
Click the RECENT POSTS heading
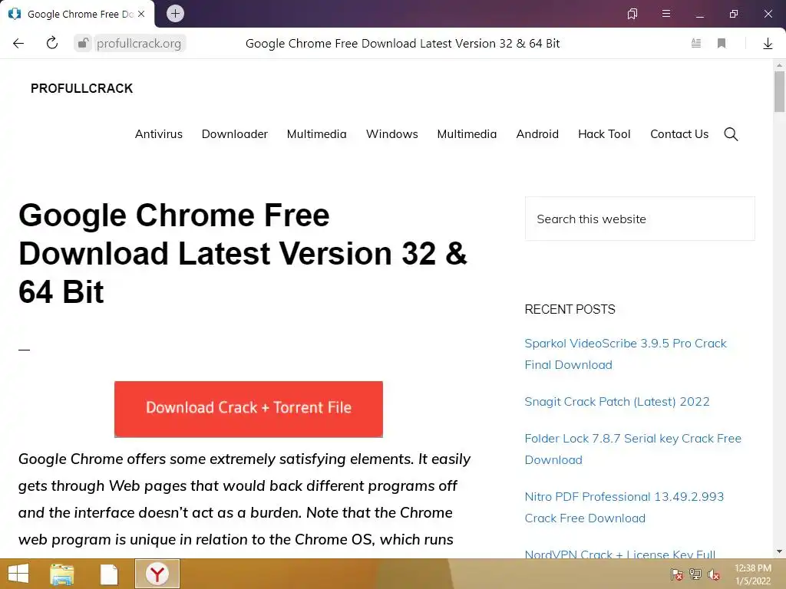click(570, 309)
